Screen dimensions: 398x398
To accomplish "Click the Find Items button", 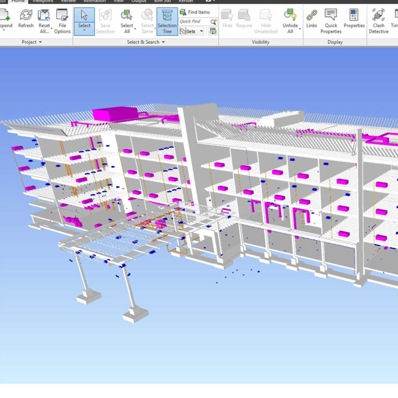I will click(195, 12).
